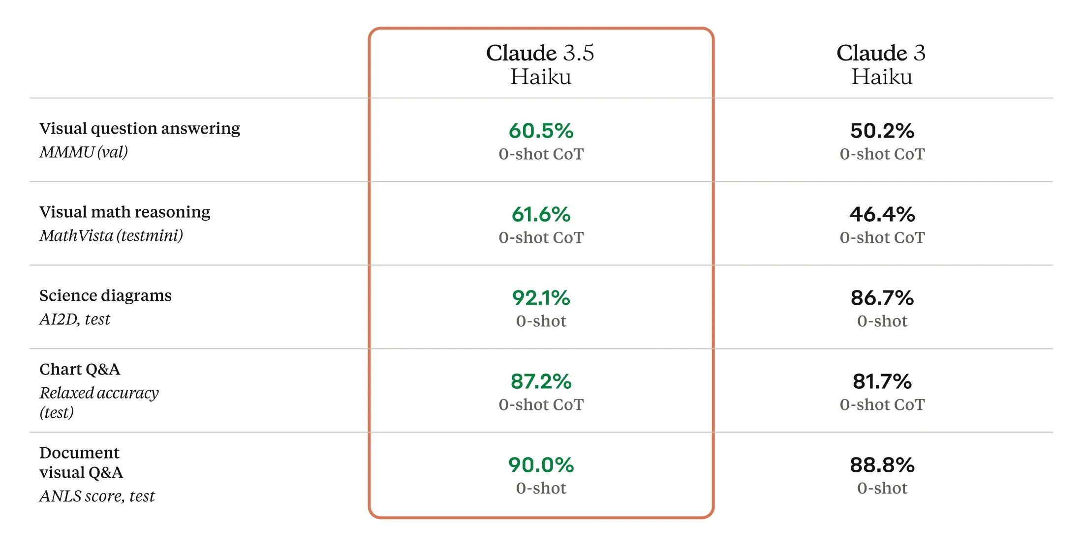Select the 88.8% score value
Viewport: 1083px width, 546px height.
tap(882, 465)
